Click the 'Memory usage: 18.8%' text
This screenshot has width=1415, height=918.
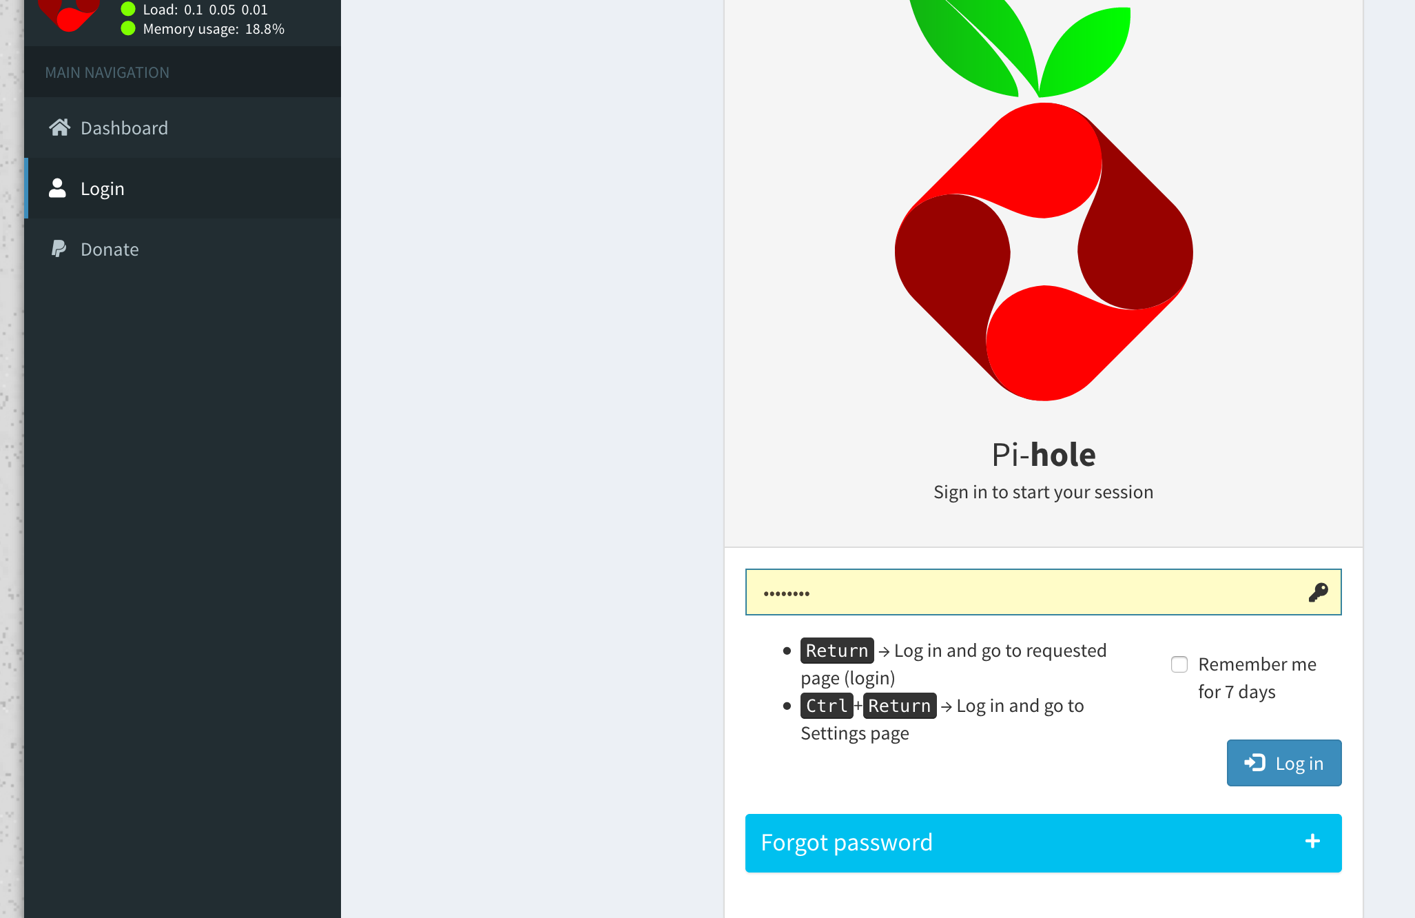pyautogui.click(x=214, y=29)
